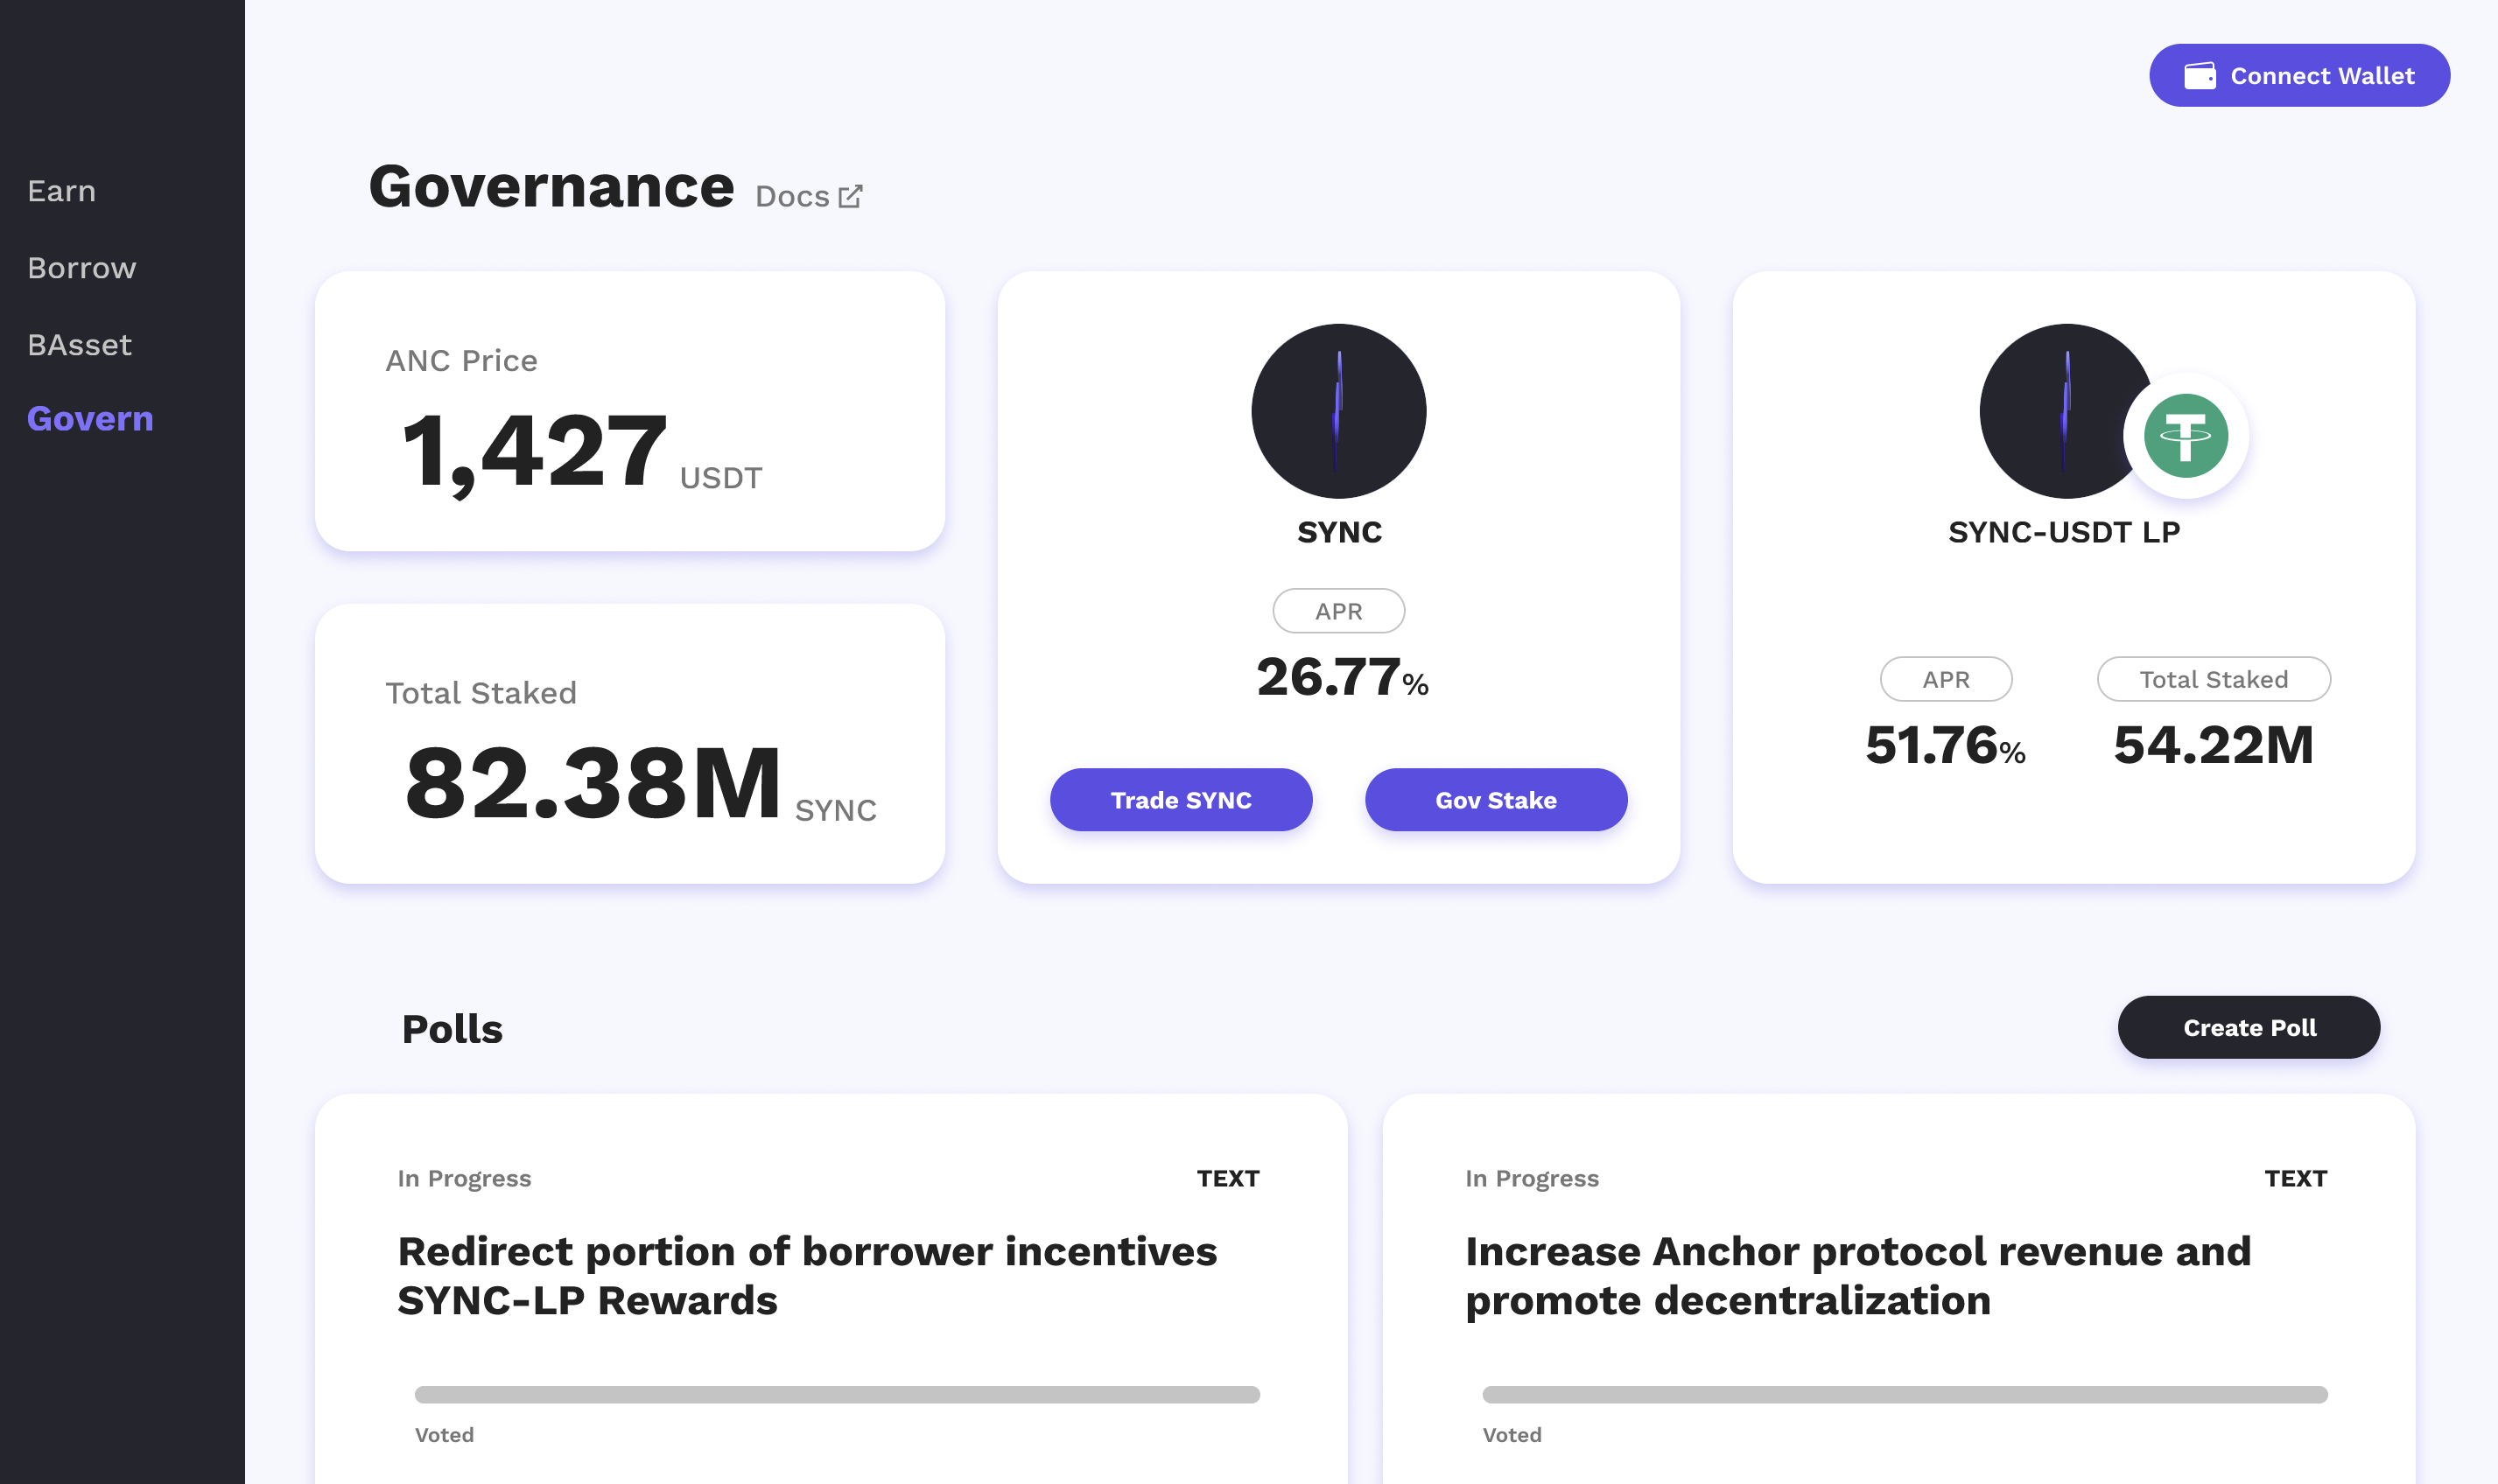Click the Trade SYNC button
This screenshot has height=1484, width=2498.
pyautogui.click(x=1180, y=800)
